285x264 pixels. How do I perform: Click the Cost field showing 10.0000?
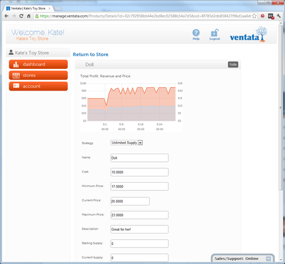(x=139, y=172)
